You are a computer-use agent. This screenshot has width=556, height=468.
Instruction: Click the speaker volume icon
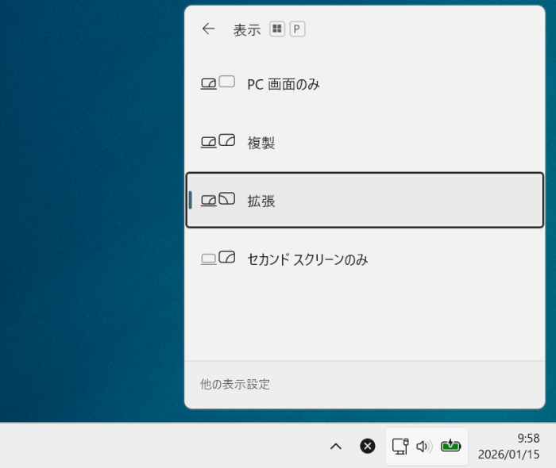pyautogui.click(x=424, y=447)
